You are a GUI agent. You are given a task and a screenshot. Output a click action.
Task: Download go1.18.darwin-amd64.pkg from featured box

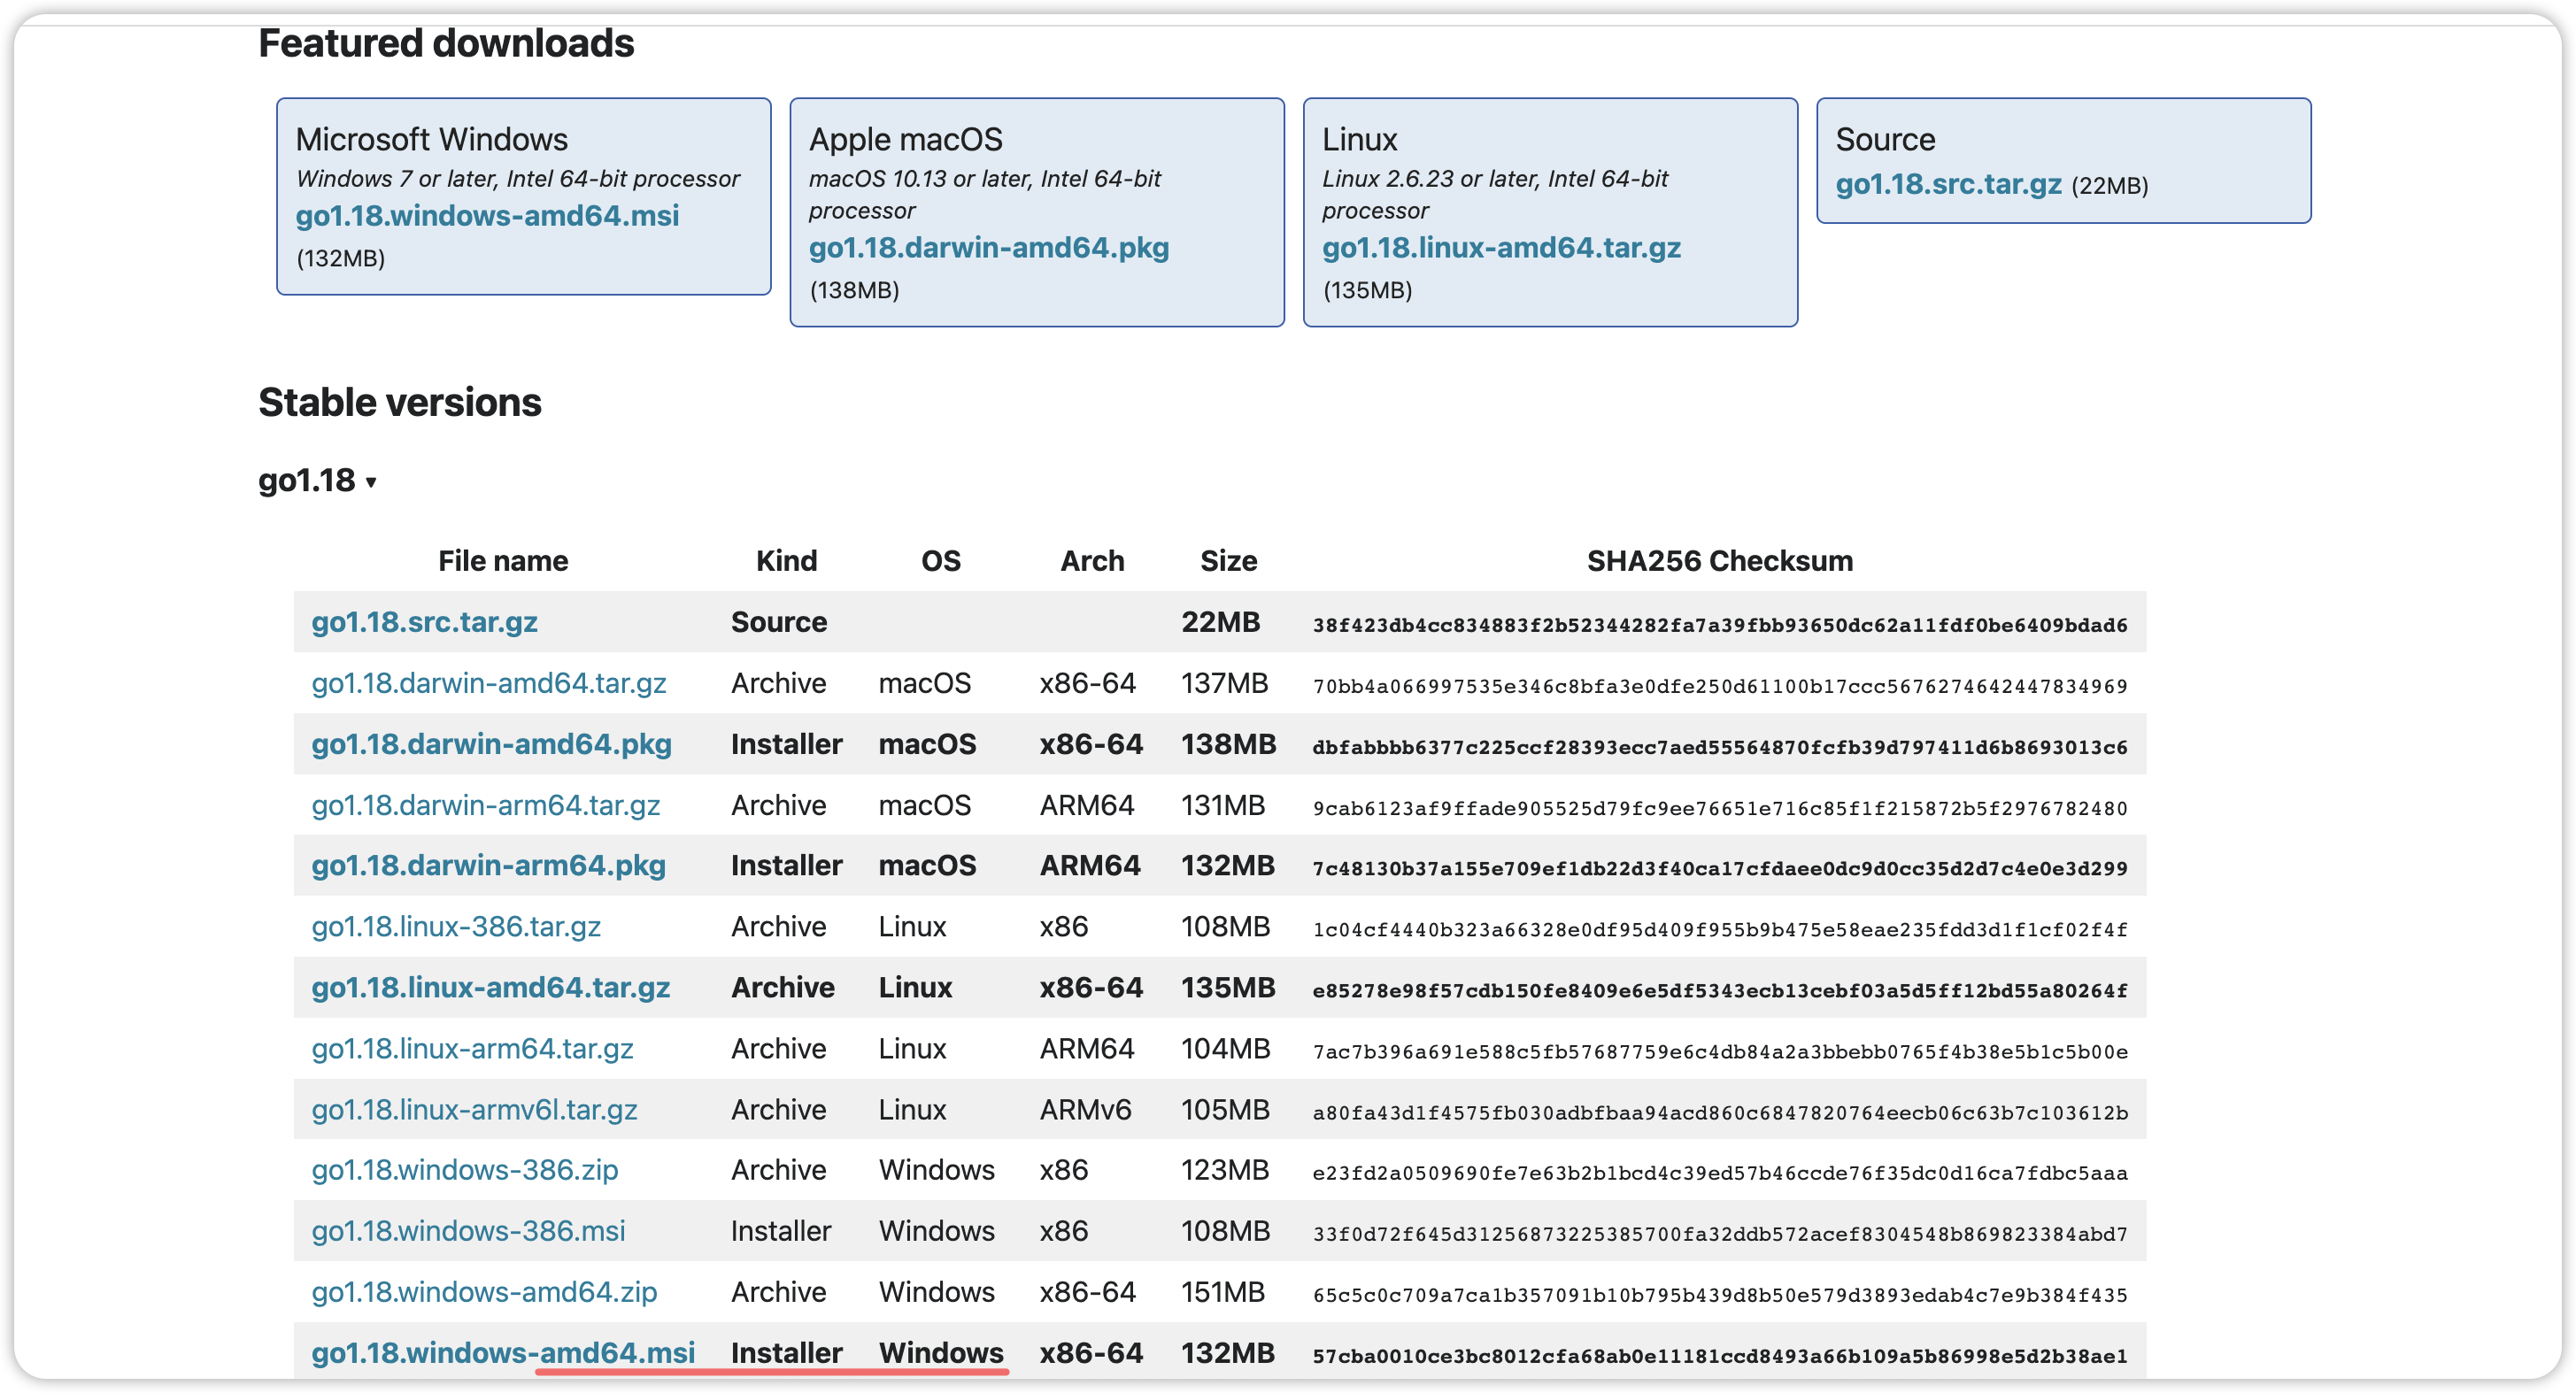pyautogui.click(x=988, y=248)
